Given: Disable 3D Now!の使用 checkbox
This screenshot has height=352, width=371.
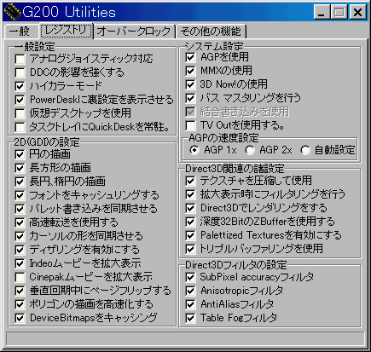Looking at the screenshot, I should [190, 84].
